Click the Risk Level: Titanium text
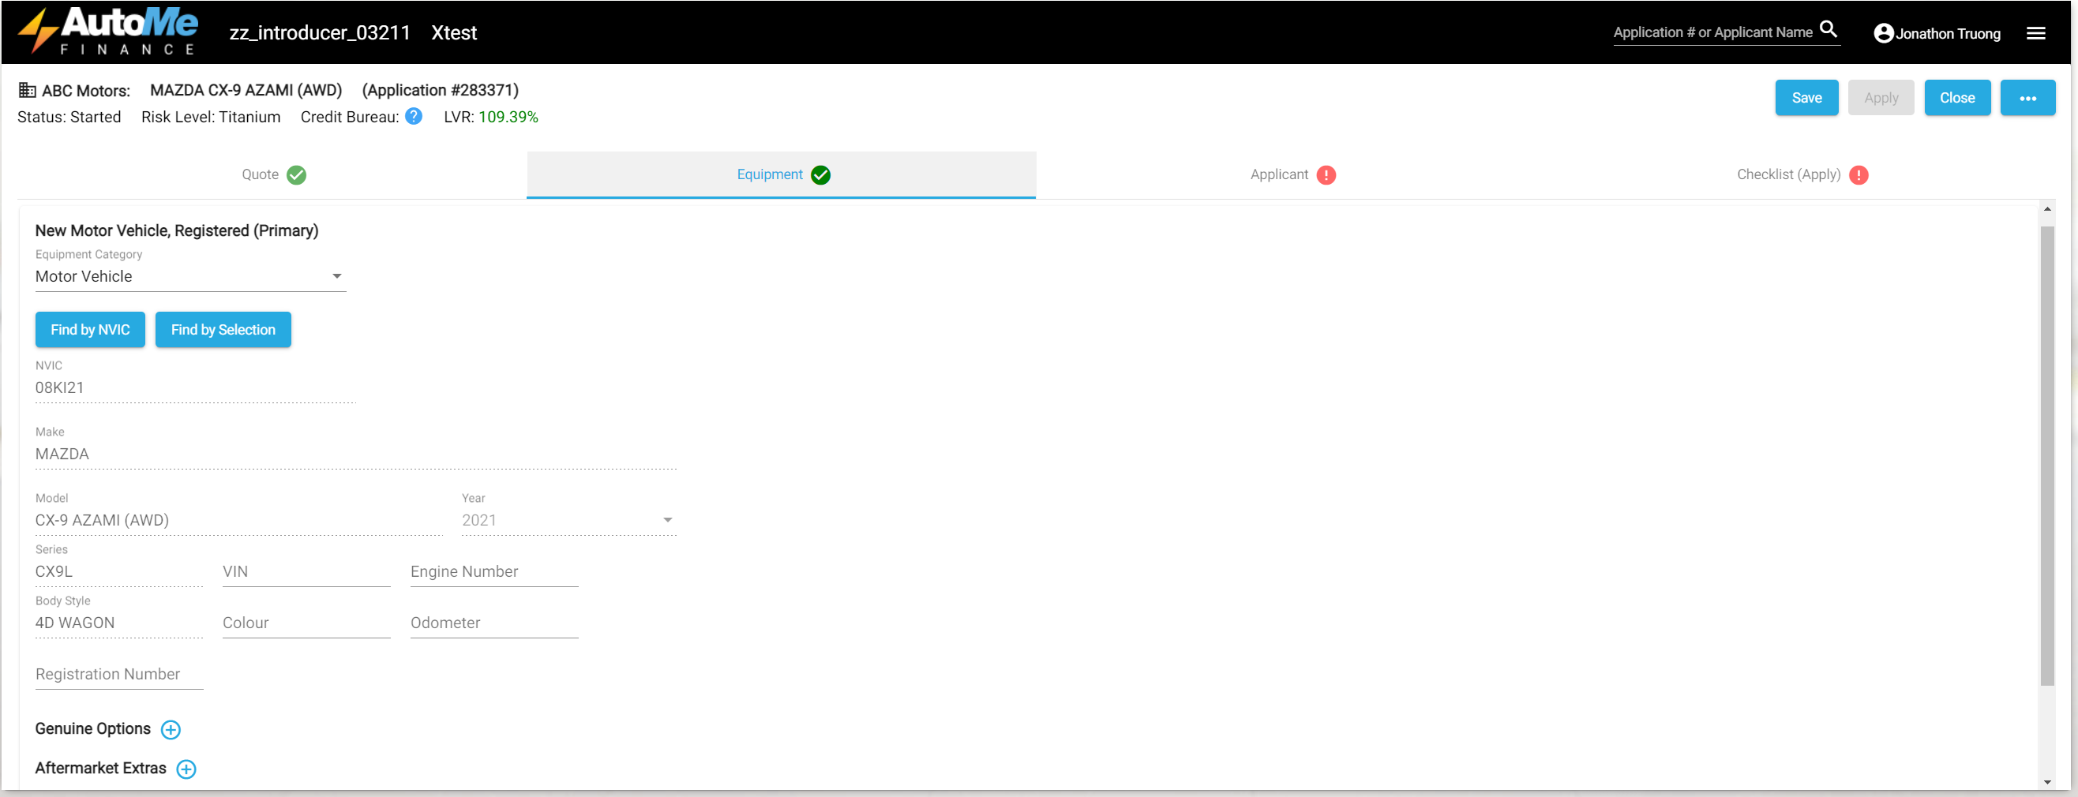The image size is (2078, 797). click(210, 117)
